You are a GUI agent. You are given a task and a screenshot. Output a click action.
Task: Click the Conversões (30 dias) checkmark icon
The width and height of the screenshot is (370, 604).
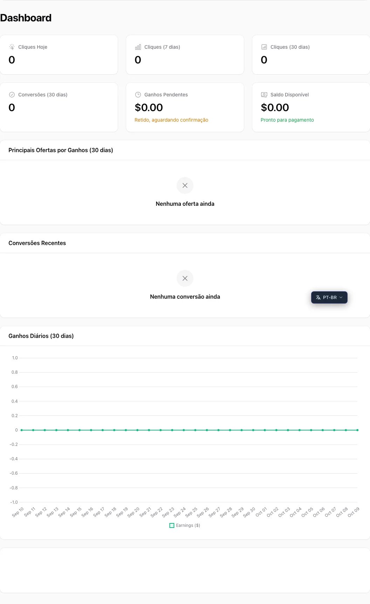(x=12, y=95)
